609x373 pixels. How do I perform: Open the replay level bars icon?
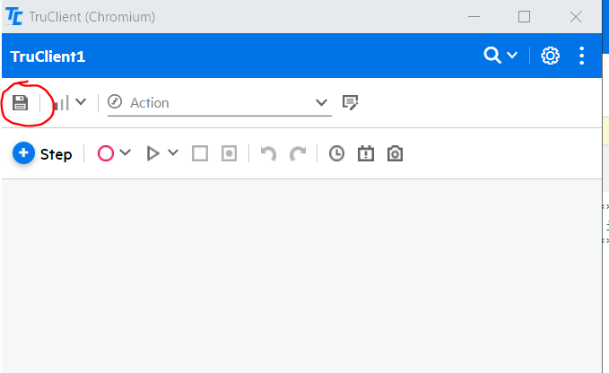(x=61, y=102)
